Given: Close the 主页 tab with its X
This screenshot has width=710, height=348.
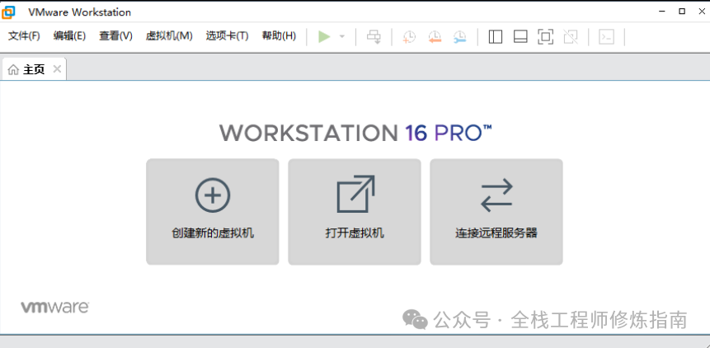Looking at the screenshot, I should point(57,68).
